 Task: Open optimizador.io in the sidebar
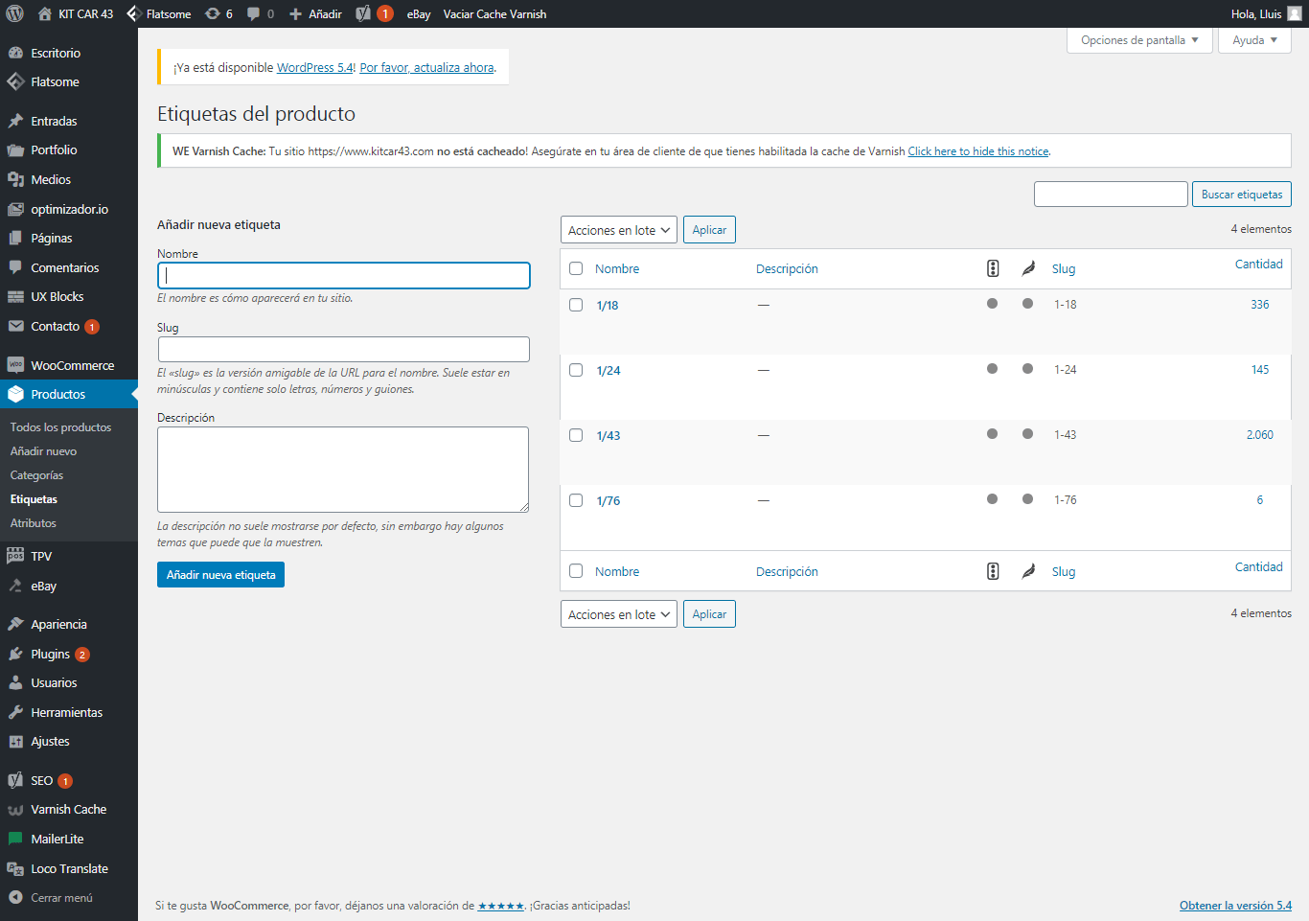point(69,209)
